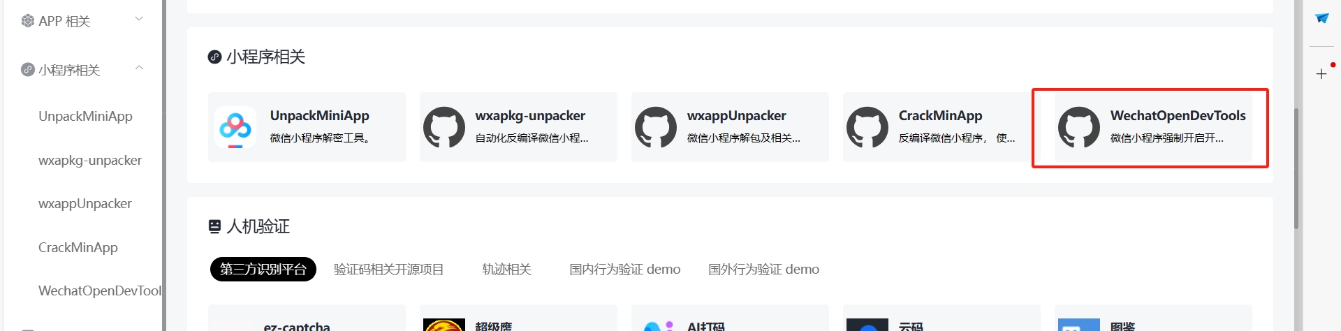1341x331 pixels.
Task: Open wxappUnpacker in the sidebar
Action: click(85, 204)
